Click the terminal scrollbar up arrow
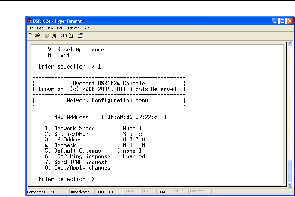This screenshot has height=197, width=295. point(290,44)
